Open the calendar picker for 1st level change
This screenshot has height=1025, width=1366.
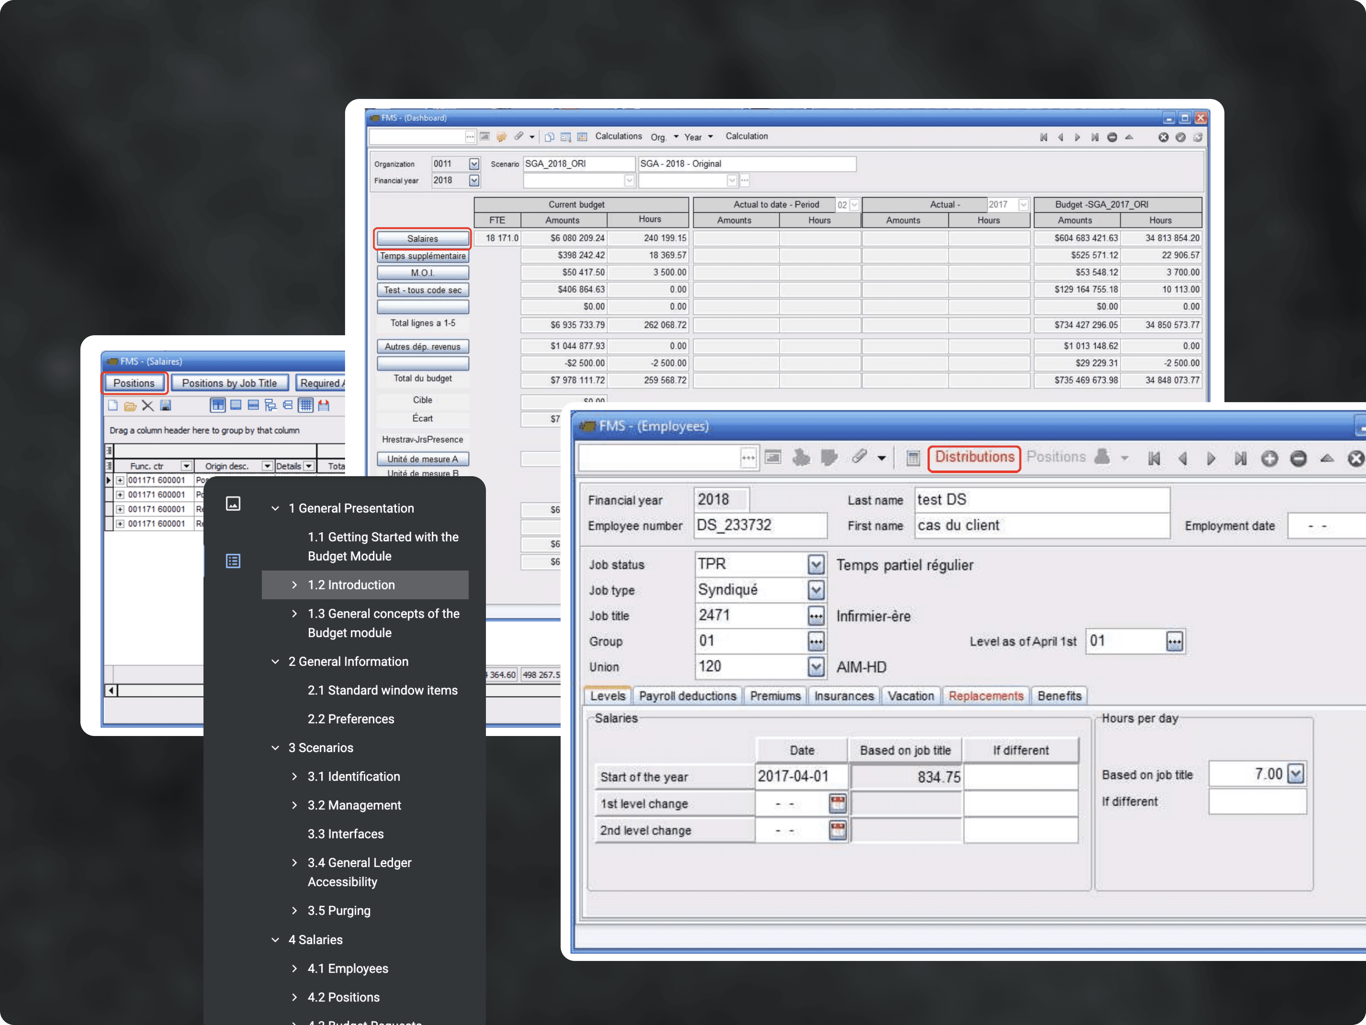coord(837,803)
